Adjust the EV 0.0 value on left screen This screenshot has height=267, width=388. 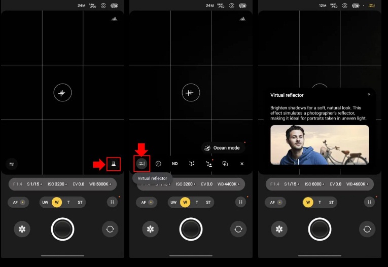tap(78, 184)
